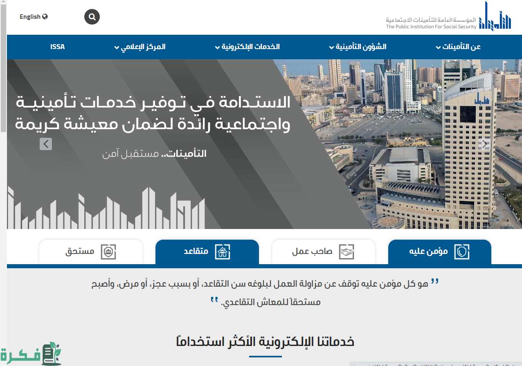Open the المركز الإعلامي menu
Viewport: 522px width, 366px height.
click(x=140, y=47)
